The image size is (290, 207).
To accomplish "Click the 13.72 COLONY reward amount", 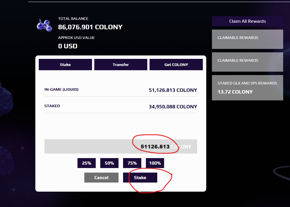I will point(235,92).
